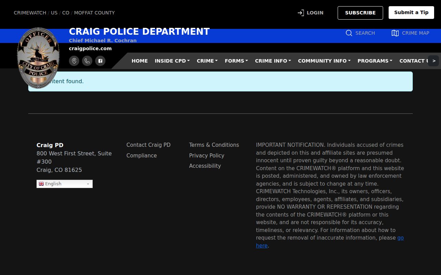Click the Craig Police Department title

(139, 32)
